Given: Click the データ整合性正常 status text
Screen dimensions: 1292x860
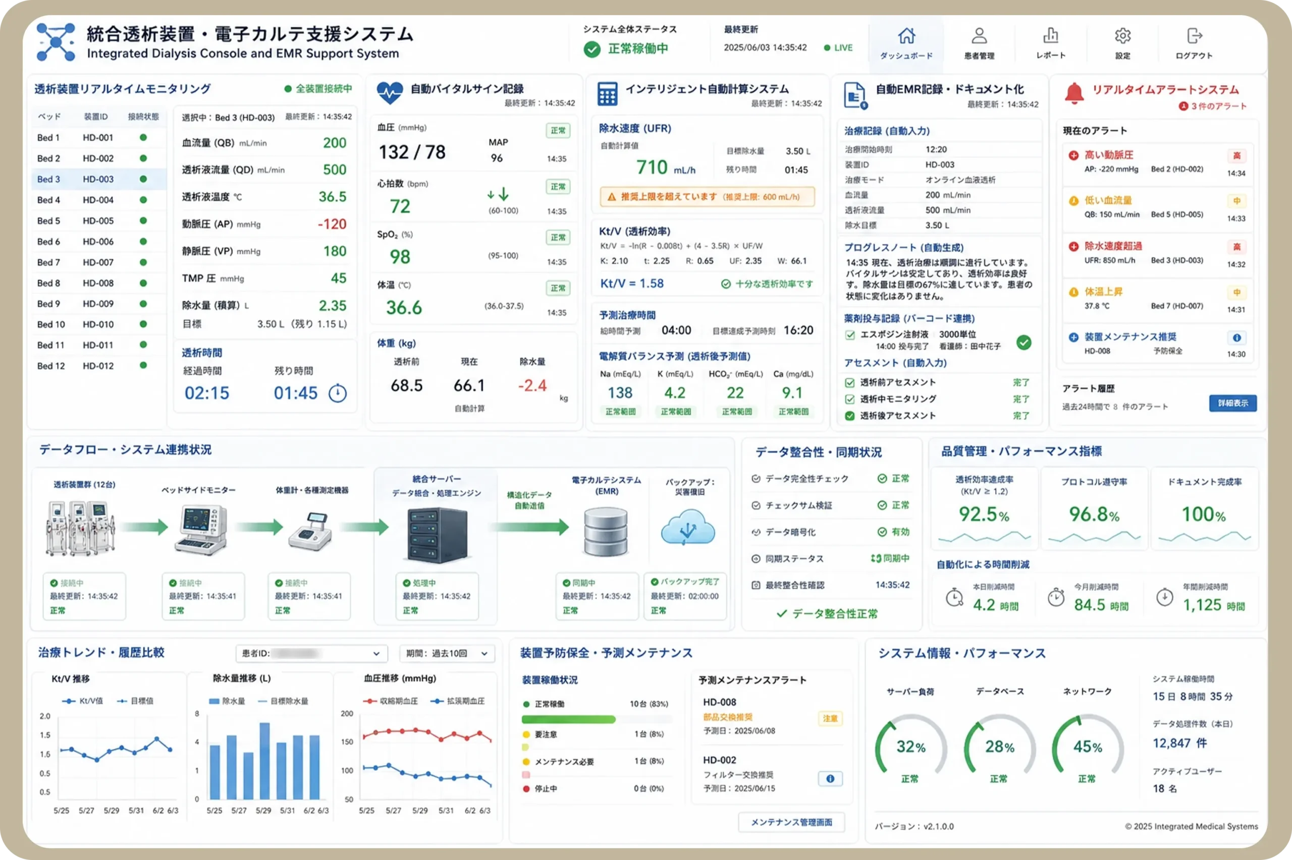Looking at the screenshot, I should [827, 614].
